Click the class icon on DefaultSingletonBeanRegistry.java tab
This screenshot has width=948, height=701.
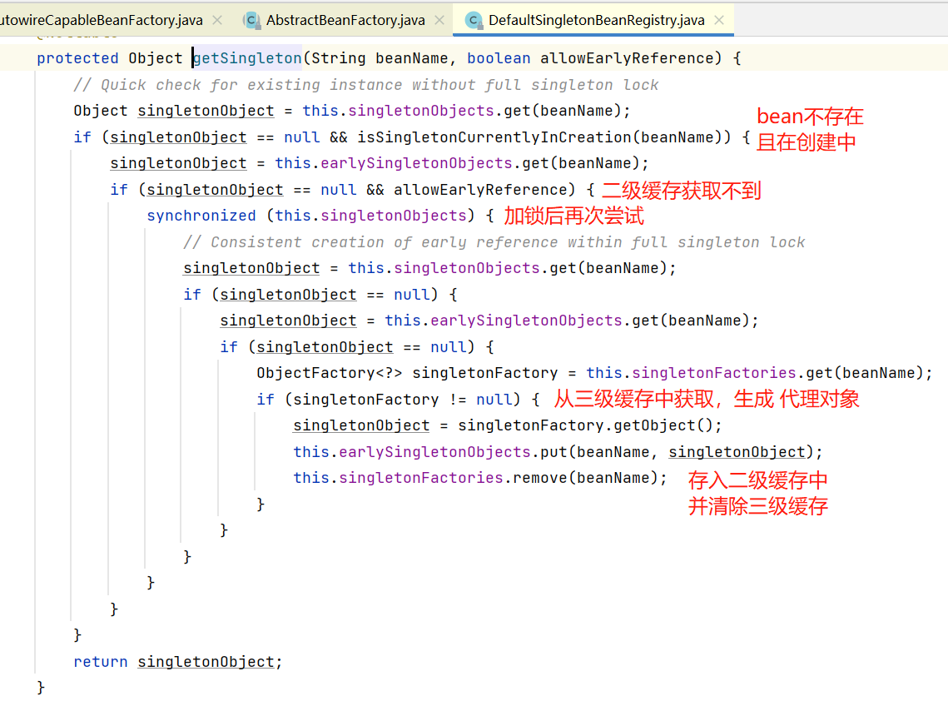(x=474, y=20)
